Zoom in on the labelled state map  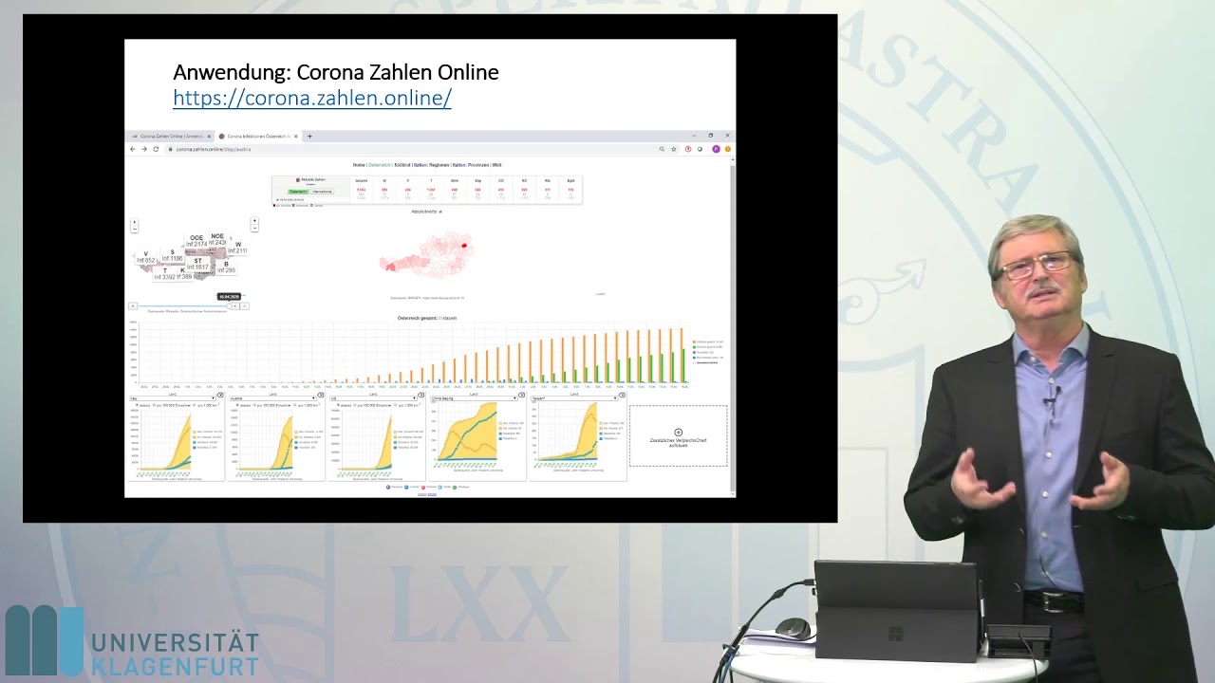(x=134, y=222)
